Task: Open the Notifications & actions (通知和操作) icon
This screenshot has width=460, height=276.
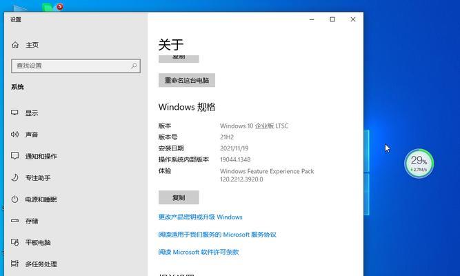Action: [14, 156]
